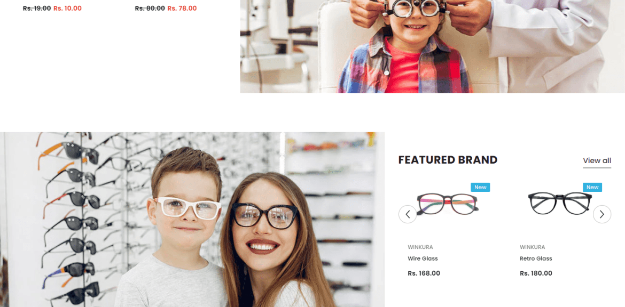Click the Rs. 10.00 sale price

(67, 9)
